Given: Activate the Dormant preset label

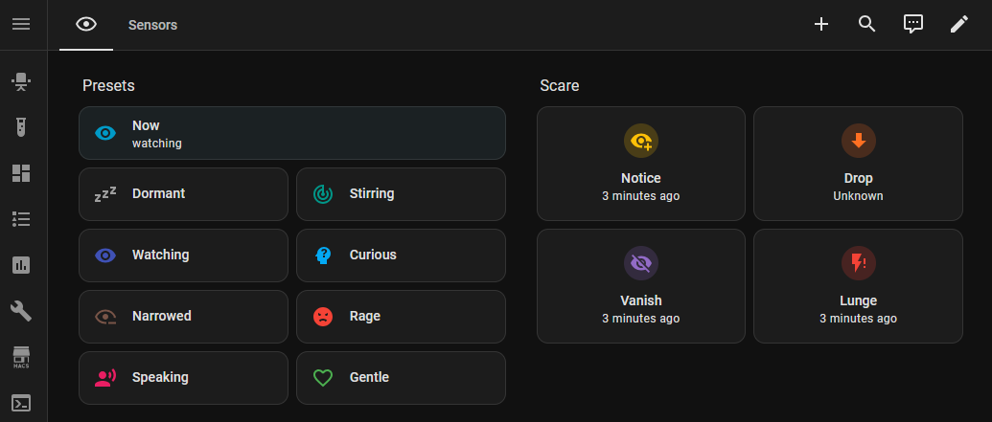Looking at the screenshot, I should coord(159,194).
